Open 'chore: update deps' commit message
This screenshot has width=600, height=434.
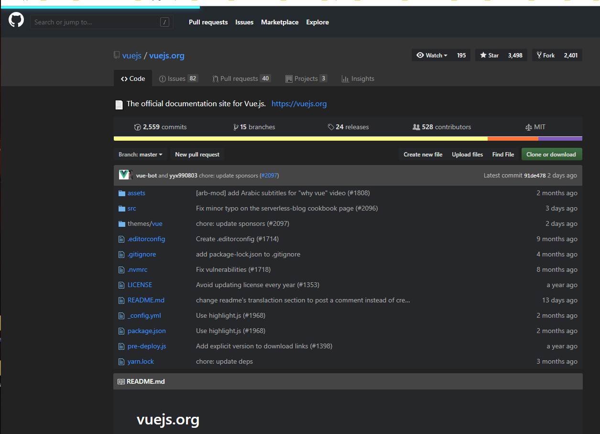(224, 362)
